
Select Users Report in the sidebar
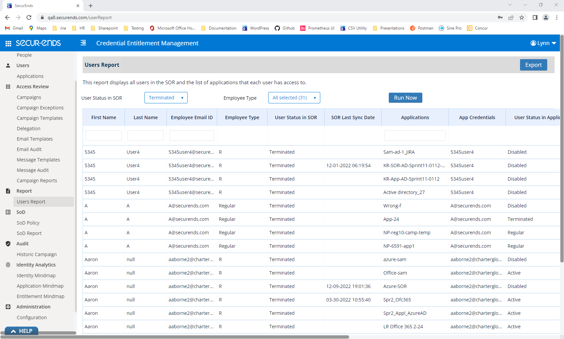tap(31, 201)
